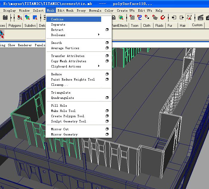Image resolution: width=209 pixels, height=189 pixels.
Task: Click the Save scene floppy disk icon
Action: (5, 17)
